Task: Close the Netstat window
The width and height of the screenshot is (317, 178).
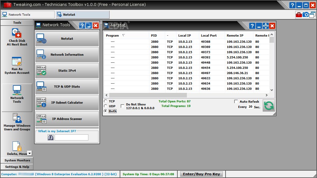Action: (x=272, y=26)
